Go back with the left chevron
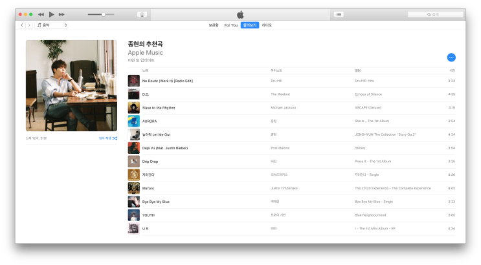The height and width of the screenshot is (265, 481). [x=22, y=25]
